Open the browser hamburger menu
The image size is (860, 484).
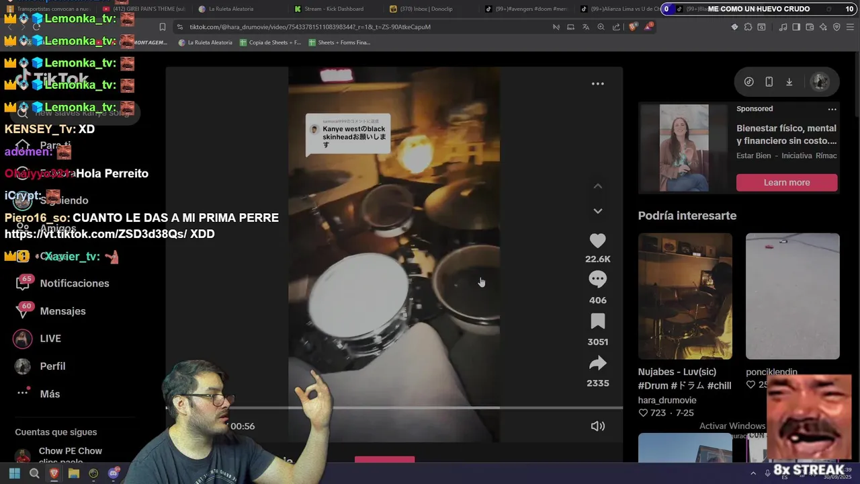(x=851, y=27)
